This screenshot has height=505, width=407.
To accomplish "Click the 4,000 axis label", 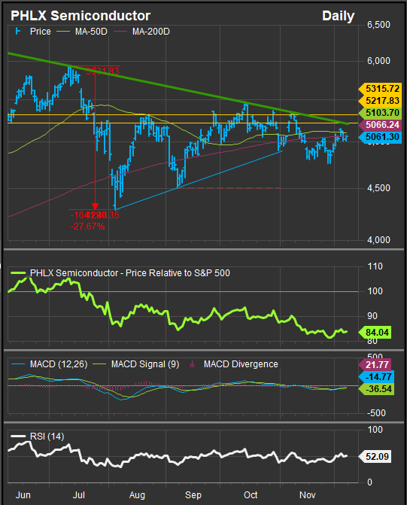I will [x=378, y=239].
